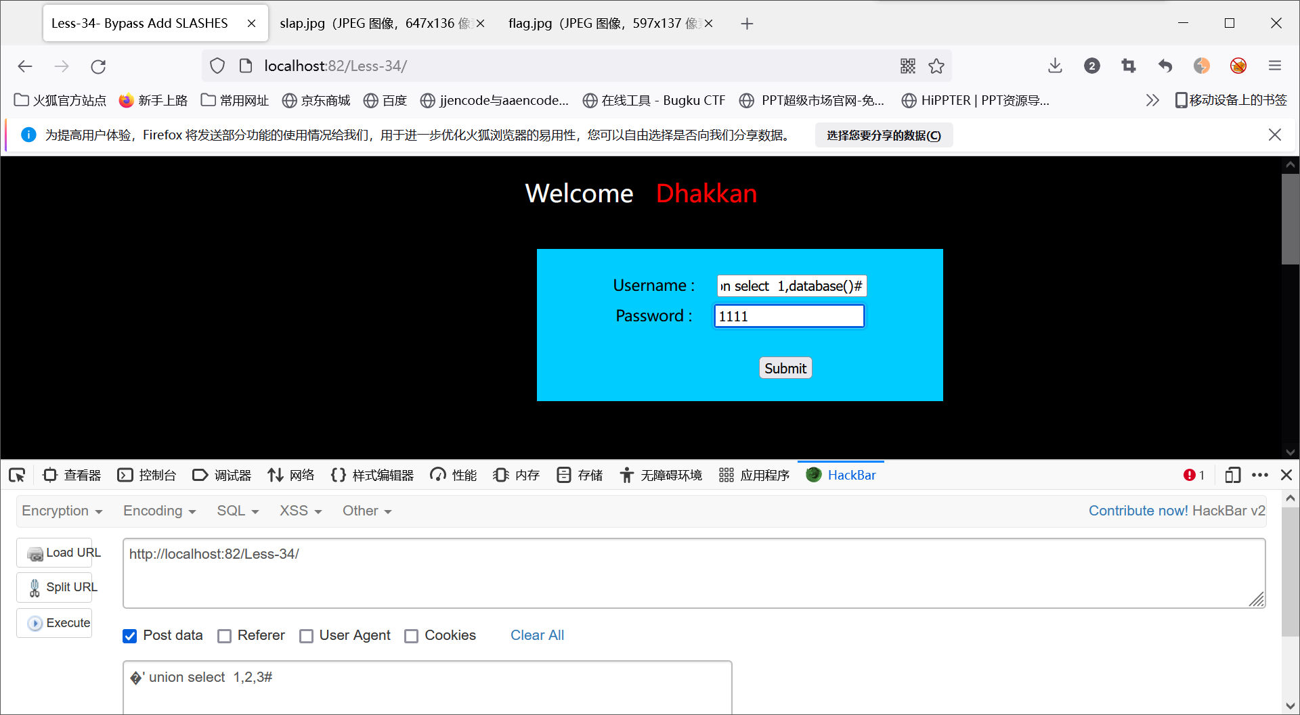
Task: Click the Clear All link
Action: [x=537, y=635]
